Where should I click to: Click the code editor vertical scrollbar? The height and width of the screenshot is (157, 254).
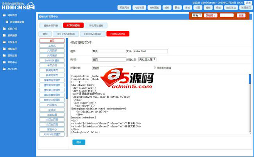coord(250,104)
